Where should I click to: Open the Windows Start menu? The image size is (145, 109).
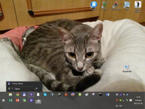coord(3,100)
